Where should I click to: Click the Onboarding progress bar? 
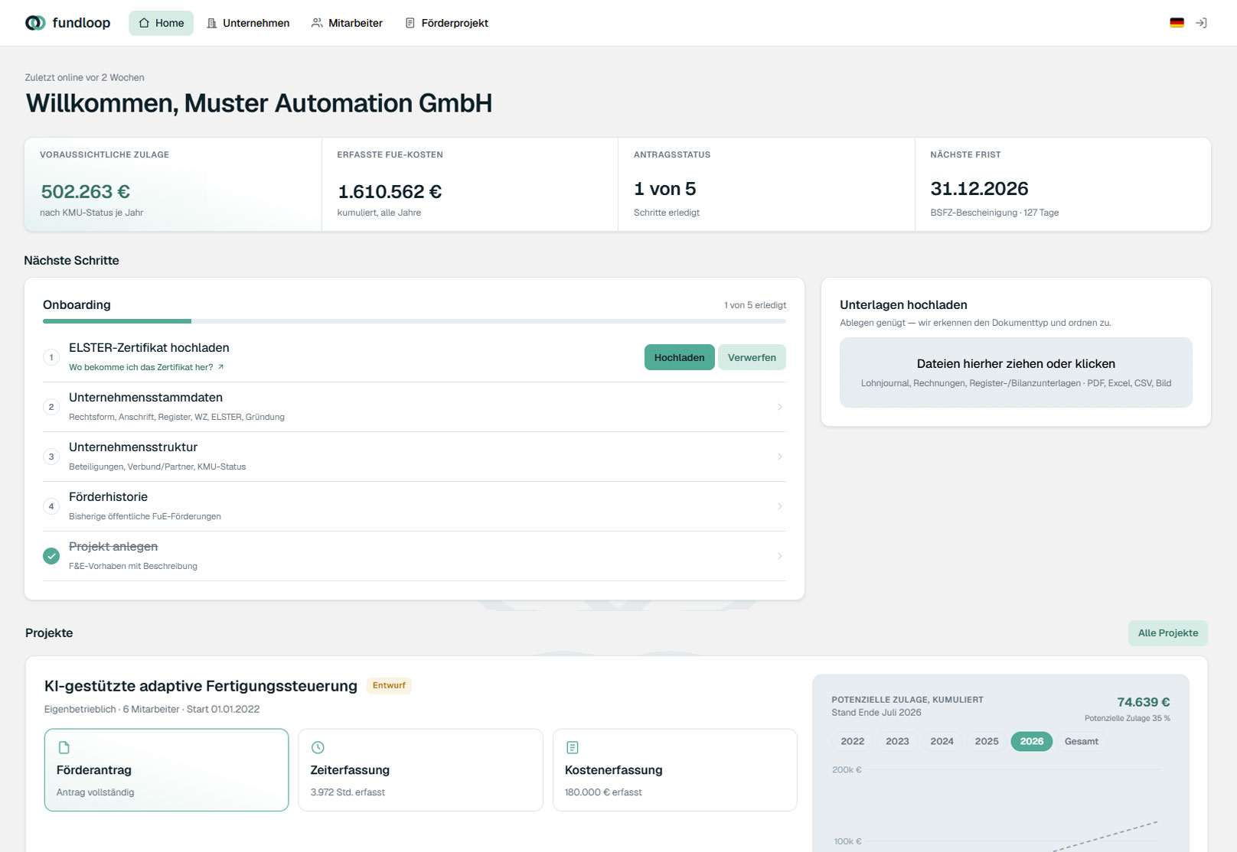(x=414, y=321)
